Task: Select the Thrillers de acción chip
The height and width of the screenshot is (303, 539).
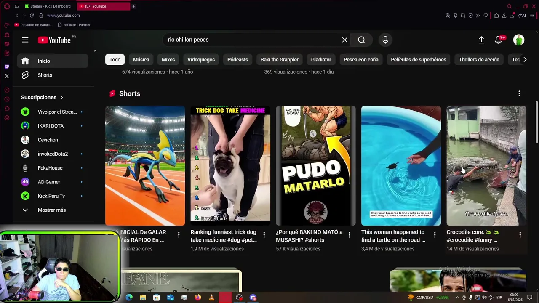Action: click(479, 60)
